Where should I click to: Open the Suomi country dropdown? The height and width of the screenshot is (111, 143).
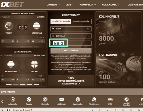click(x=71, y=29)
